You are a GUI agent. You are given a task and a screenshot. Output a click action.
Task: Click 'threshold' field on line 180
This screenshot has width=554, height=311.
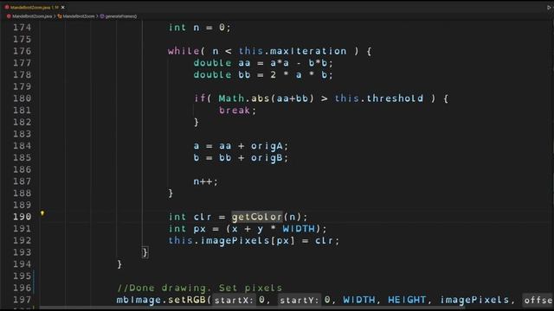click(x=395, y=98)
